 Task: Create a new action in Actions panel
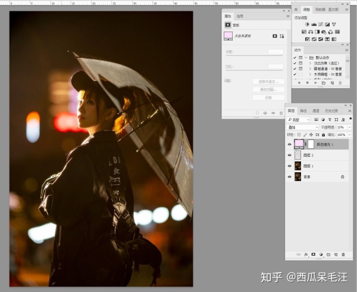pos(332,83)
